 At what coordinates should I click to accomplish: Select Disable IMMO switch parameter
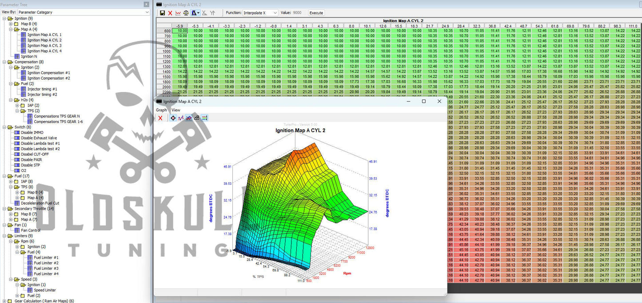pyautogui.click(x=32, y=132)
